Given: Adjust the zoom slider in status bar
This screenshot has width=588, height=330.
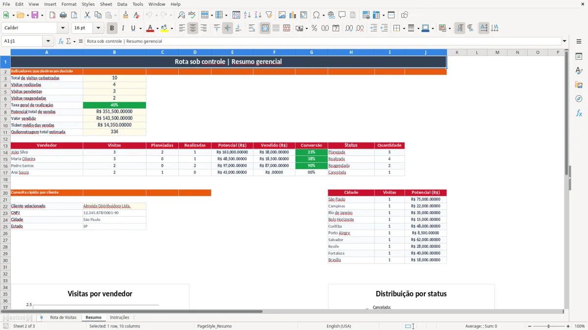Looking at the screenshot, I should click(x=548, y=326).
